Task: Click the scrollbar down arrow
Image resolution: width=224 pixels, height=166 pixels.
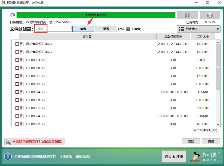Action: tap(218, 125)
